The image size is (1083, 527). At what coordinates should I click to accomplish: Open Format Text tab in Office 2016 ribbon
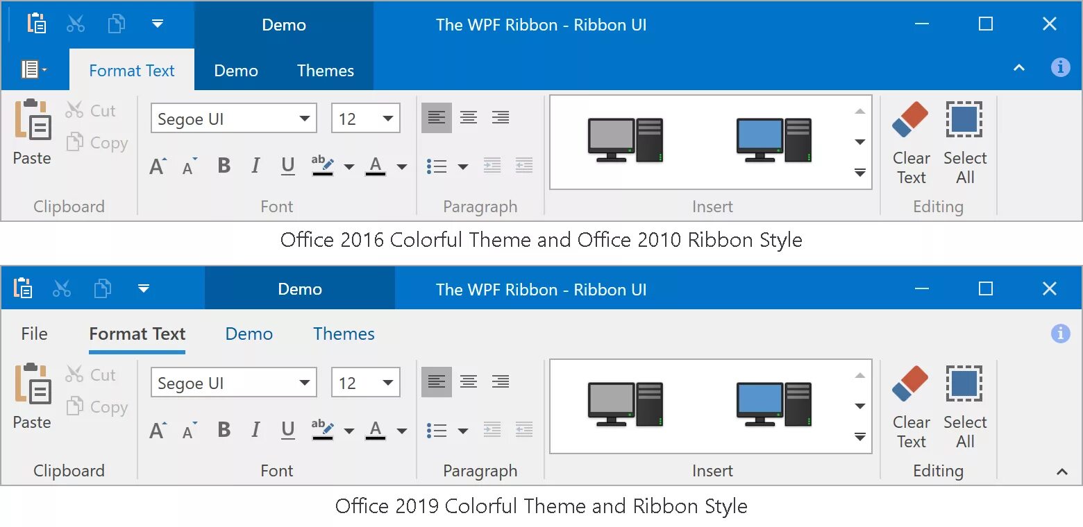point(132,70)
